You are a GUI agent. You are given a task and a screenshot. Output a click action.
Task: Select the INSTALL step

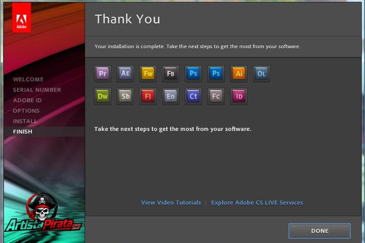click(x=25, y=121)
